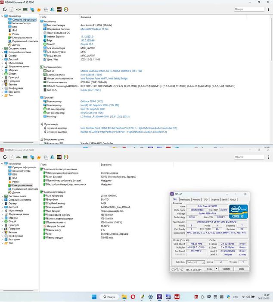Click system stability flame icon in upper AIDA64 toolbar
The image size is (273, 302).
click(39, 9)
